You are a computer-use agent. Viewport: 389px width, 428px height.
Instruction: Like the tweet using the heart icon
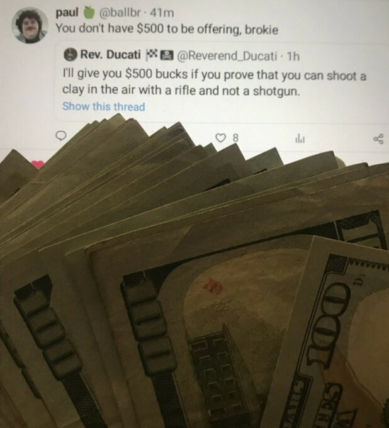[221, 138]
